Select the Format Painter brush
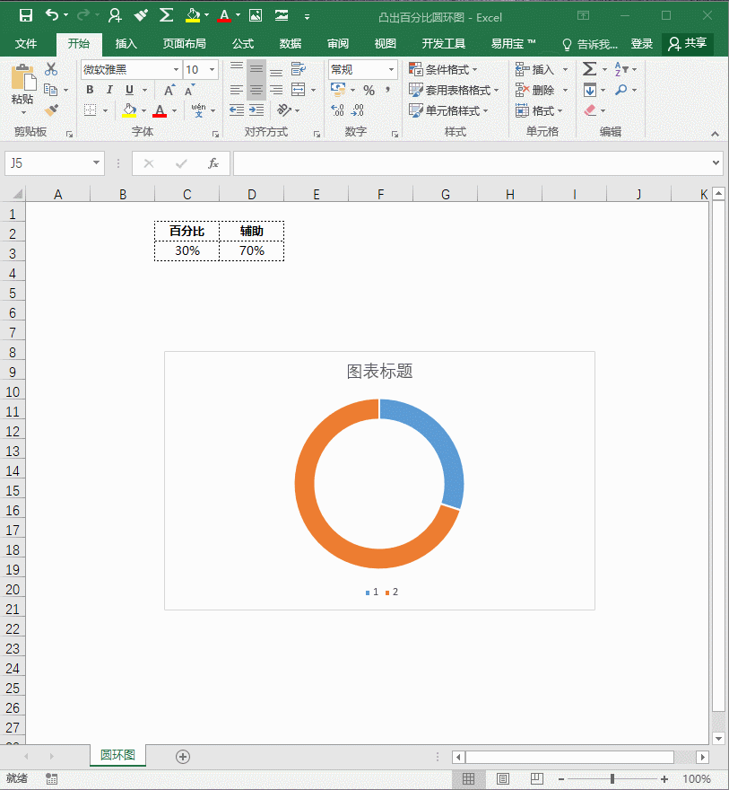The width and height of the screenshot is (729, 790). tap(51, 110)
